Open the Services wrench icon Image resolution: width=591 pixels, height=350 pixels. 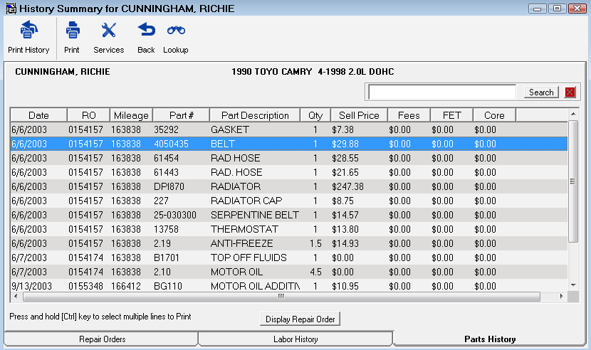[x=108, y=30]
